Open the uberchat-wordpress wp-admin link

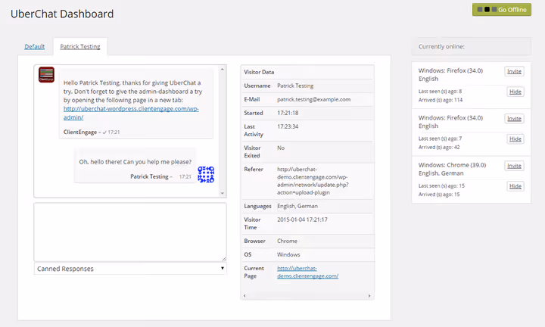(x=131, y=113)
